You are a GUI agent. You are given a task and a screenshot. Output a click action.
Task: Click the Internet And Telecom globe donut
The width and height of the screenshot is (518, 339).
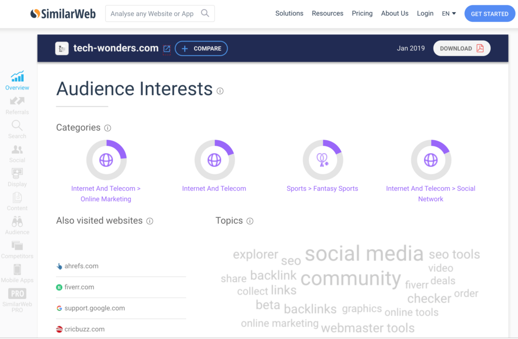[214, 160]
